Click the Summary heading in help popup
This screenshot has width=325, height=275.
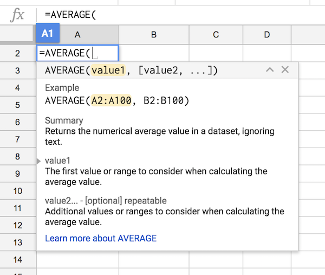pyautogui.click(x=64, y=120)
